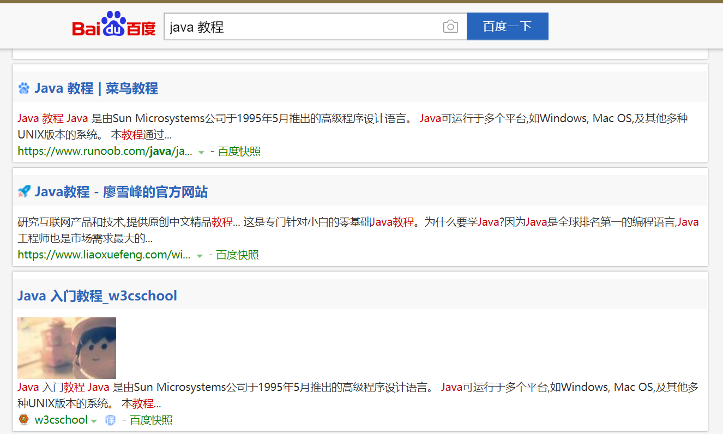Click the w3cschool result thumbnail image
The width and height of the screenshot is (723, 434).
(x=67, y=348)
